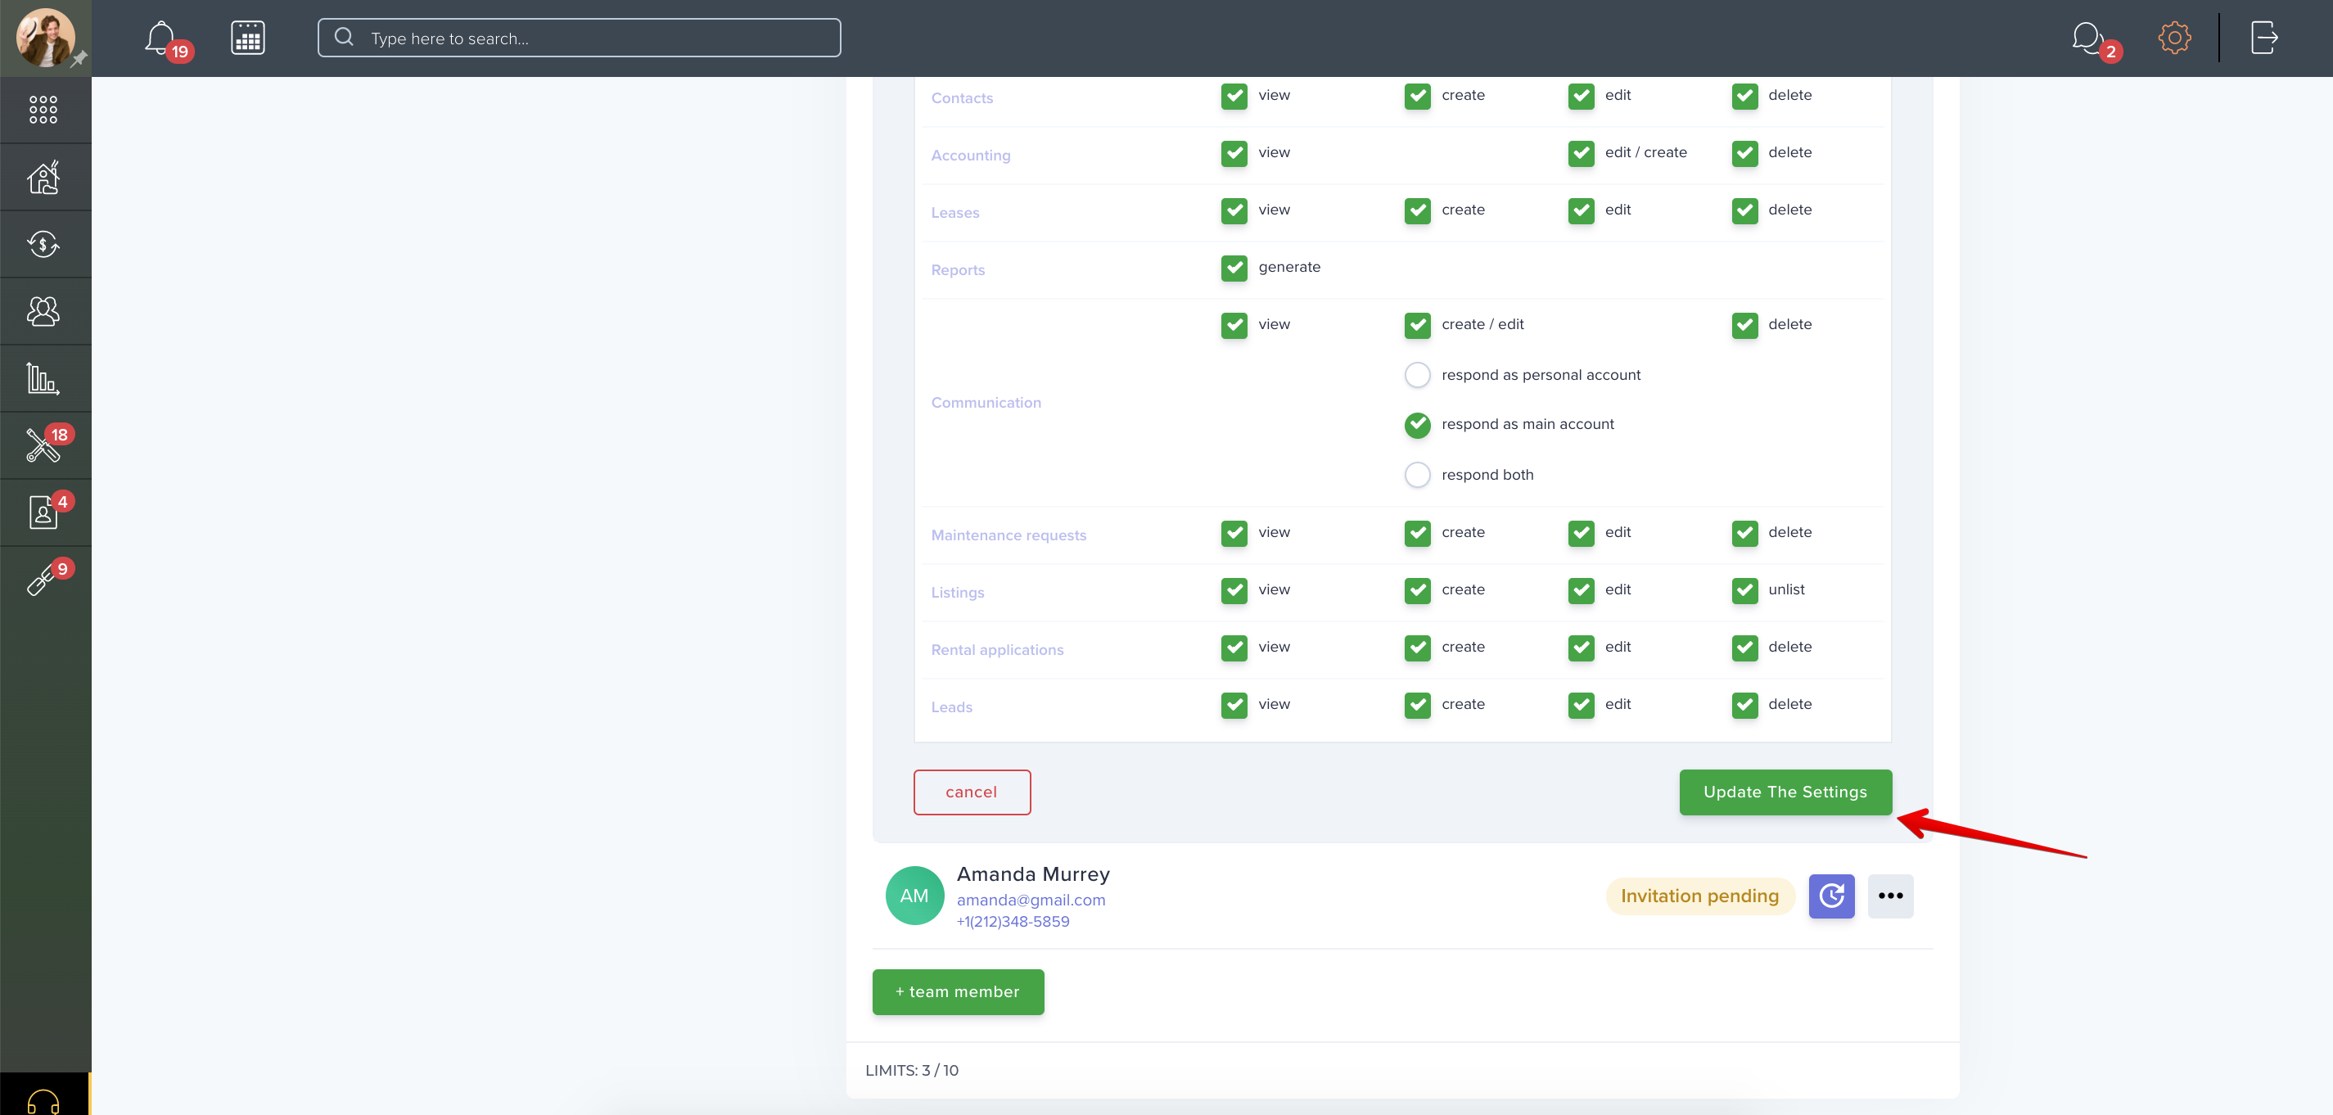The width and height of the screenshot is (2333, 1115).
Task: Click the +1(212)348-5859 phone link
Action: click(1013, 922)
